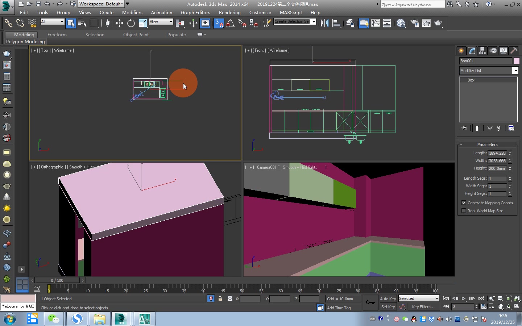Image resolution: width=522 pixels, height=326 pixels.
Task: Select the Move tool in main toolbar
Action: (119, 24)
